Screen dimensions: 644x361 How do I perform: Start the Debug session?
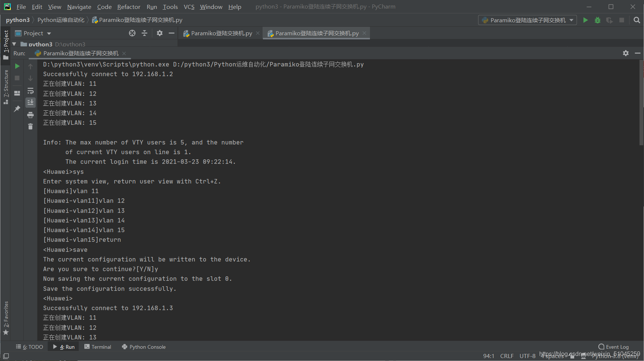598,20
